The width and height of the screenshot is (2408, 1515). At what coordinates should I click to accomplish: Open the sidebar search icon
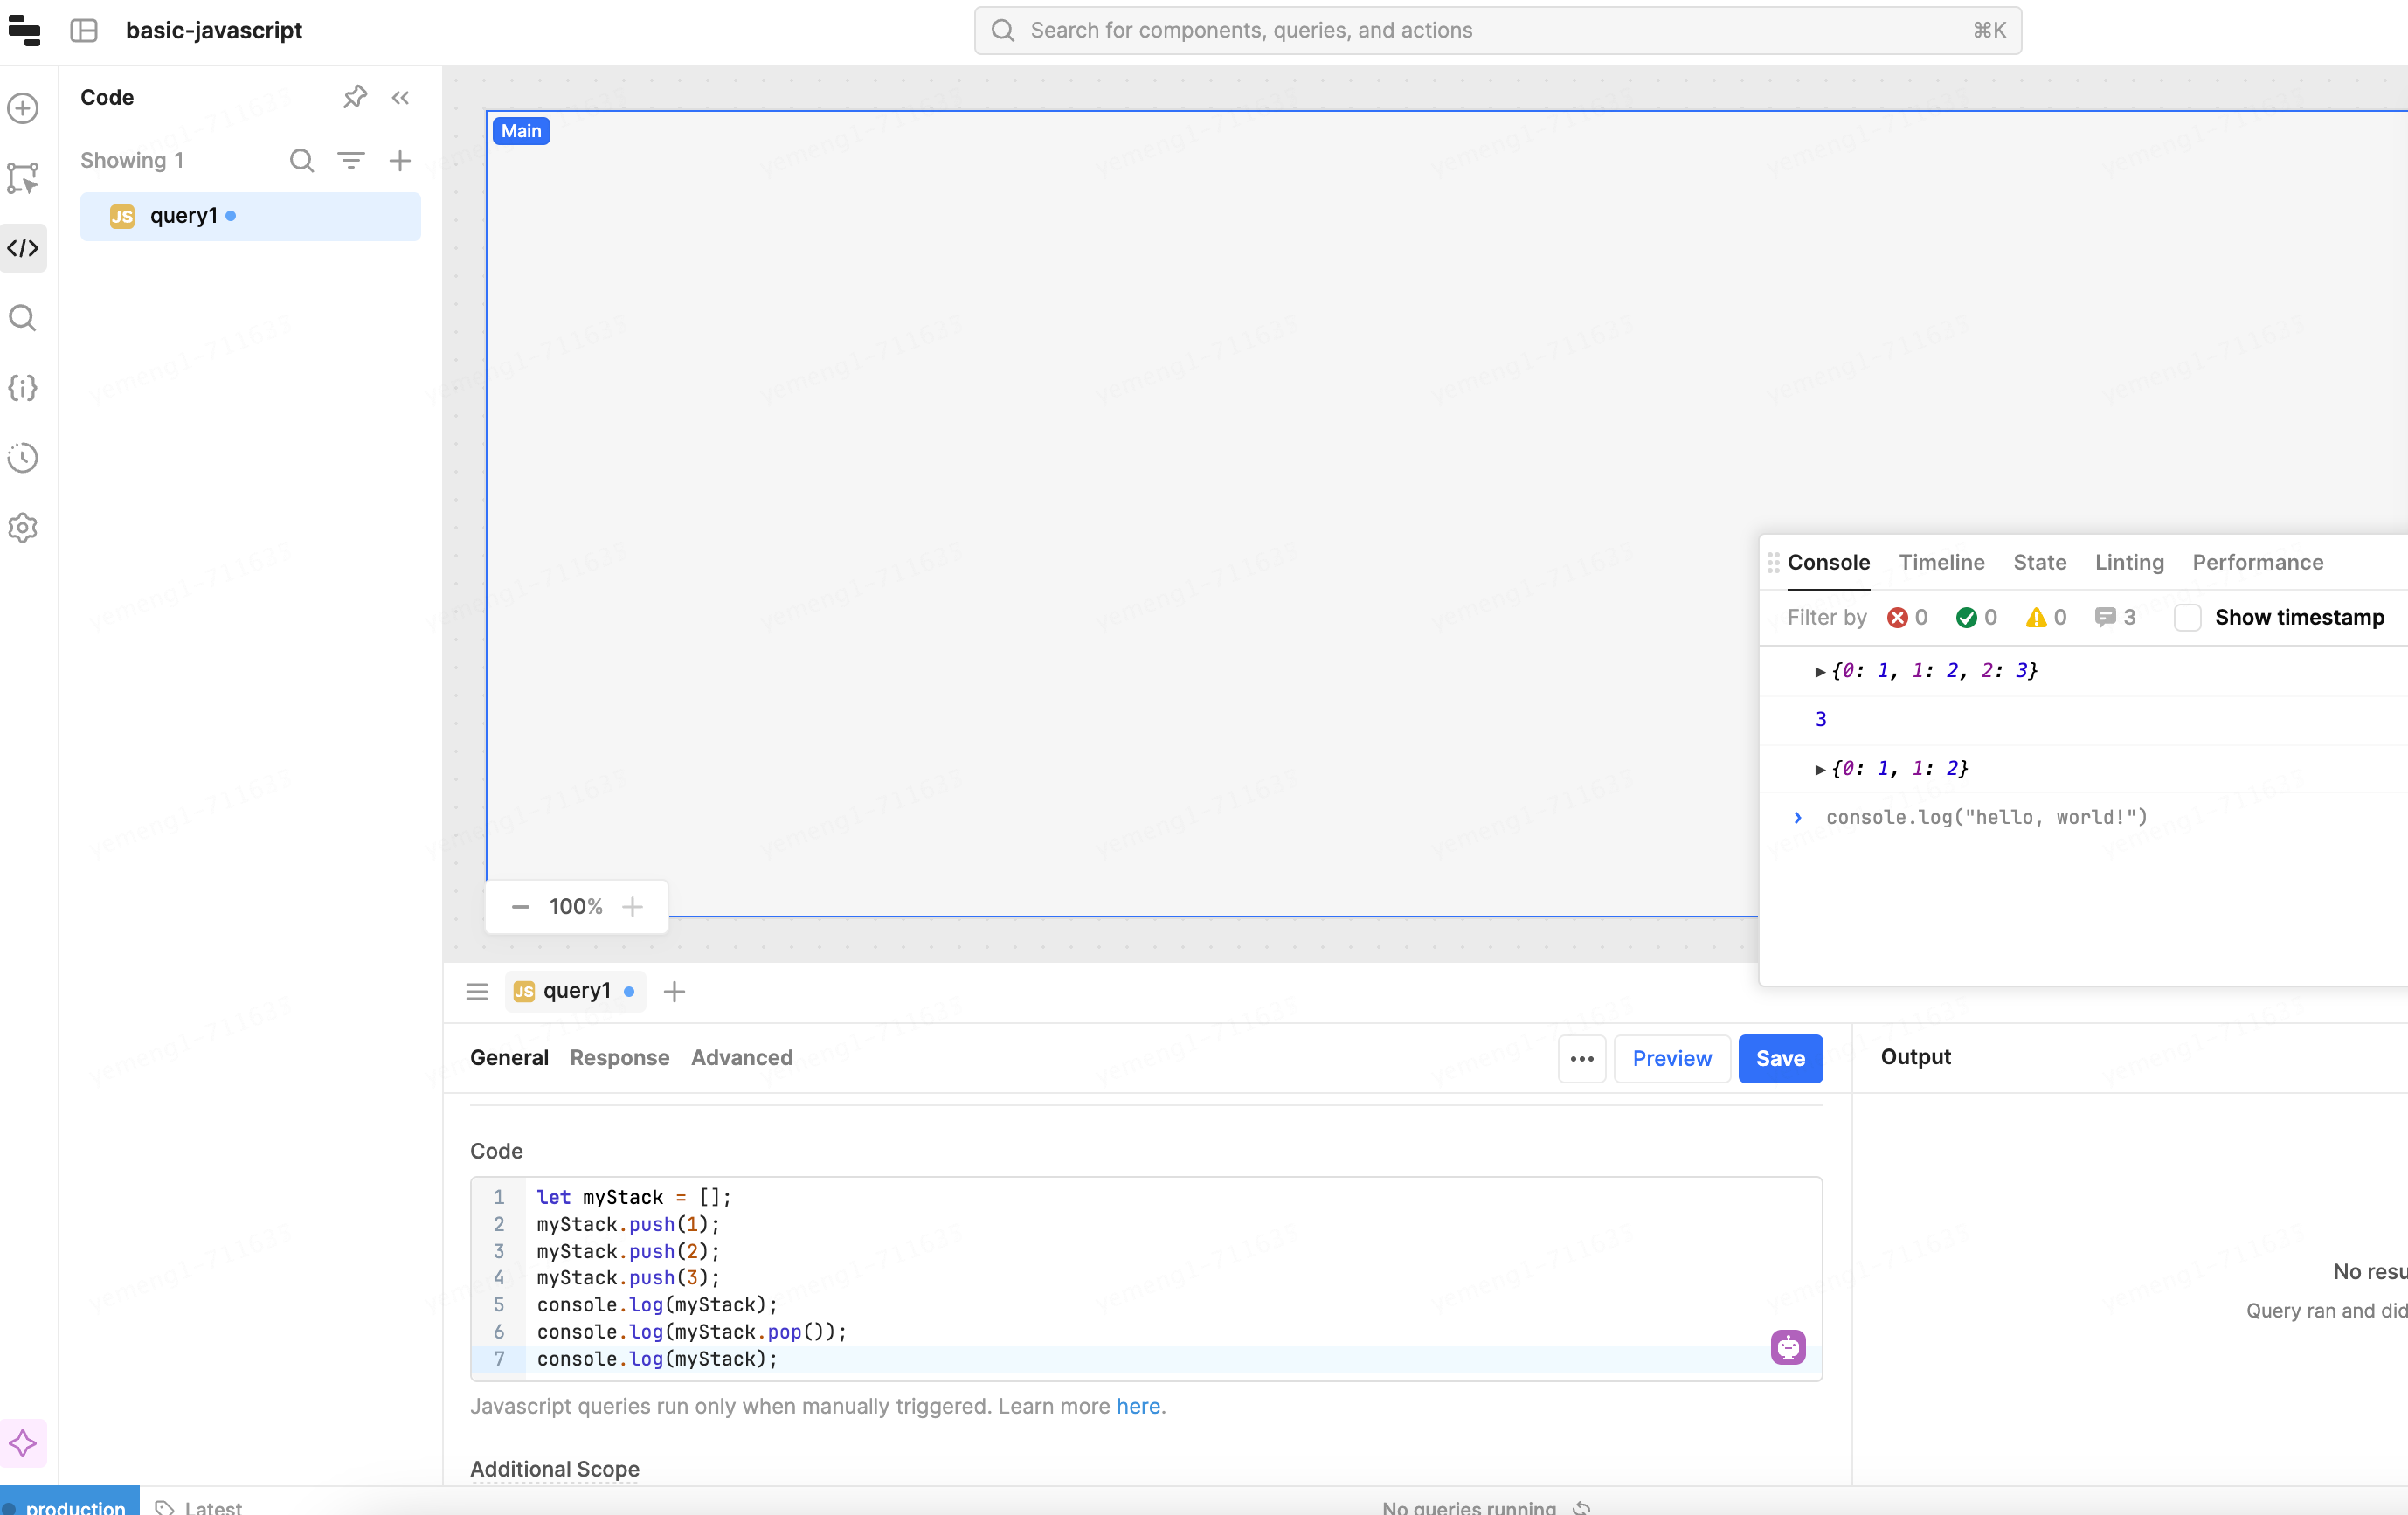pos(23,318)
